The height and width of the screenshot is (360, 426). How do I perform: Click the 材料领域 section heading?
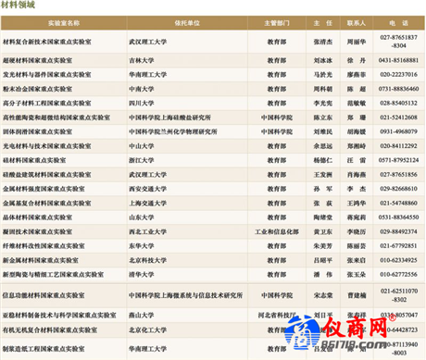tap(18, 5)
